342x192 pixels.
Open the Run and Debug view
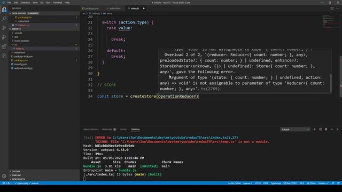tap(4, 37)
